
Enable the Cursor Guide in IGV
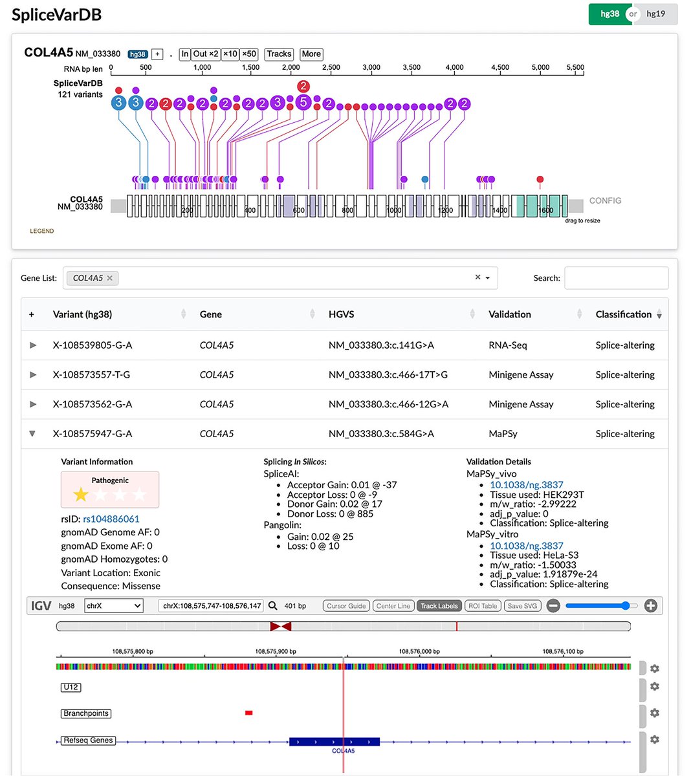point(345,605)
